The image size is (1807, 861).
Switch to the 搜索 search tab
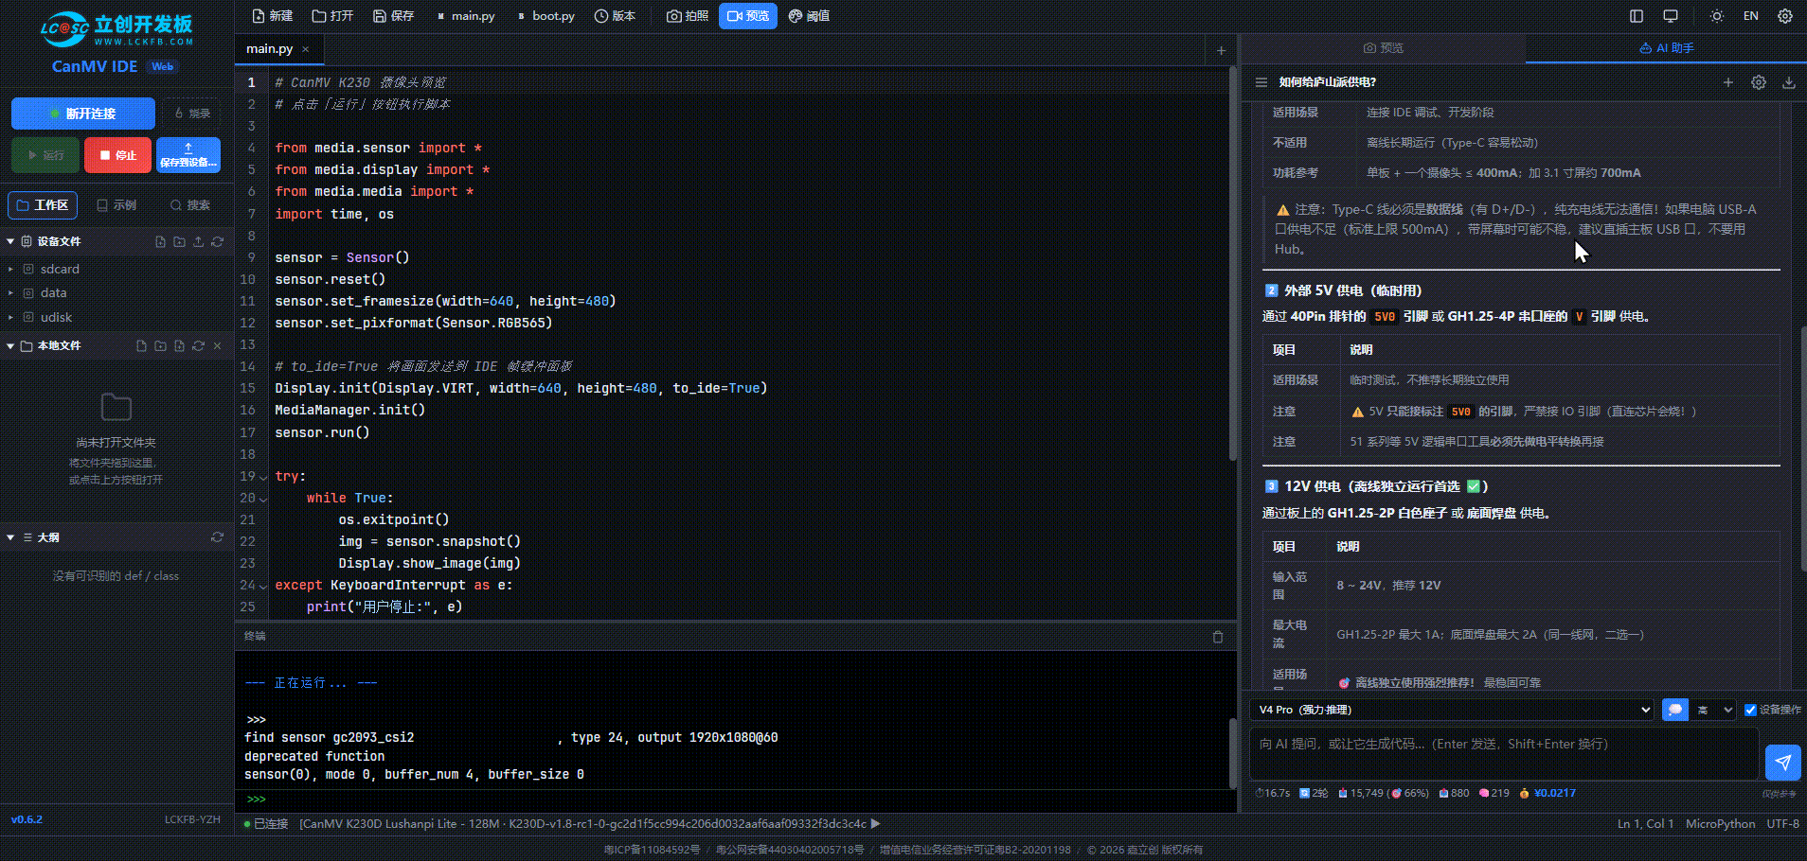coord(190,205)
